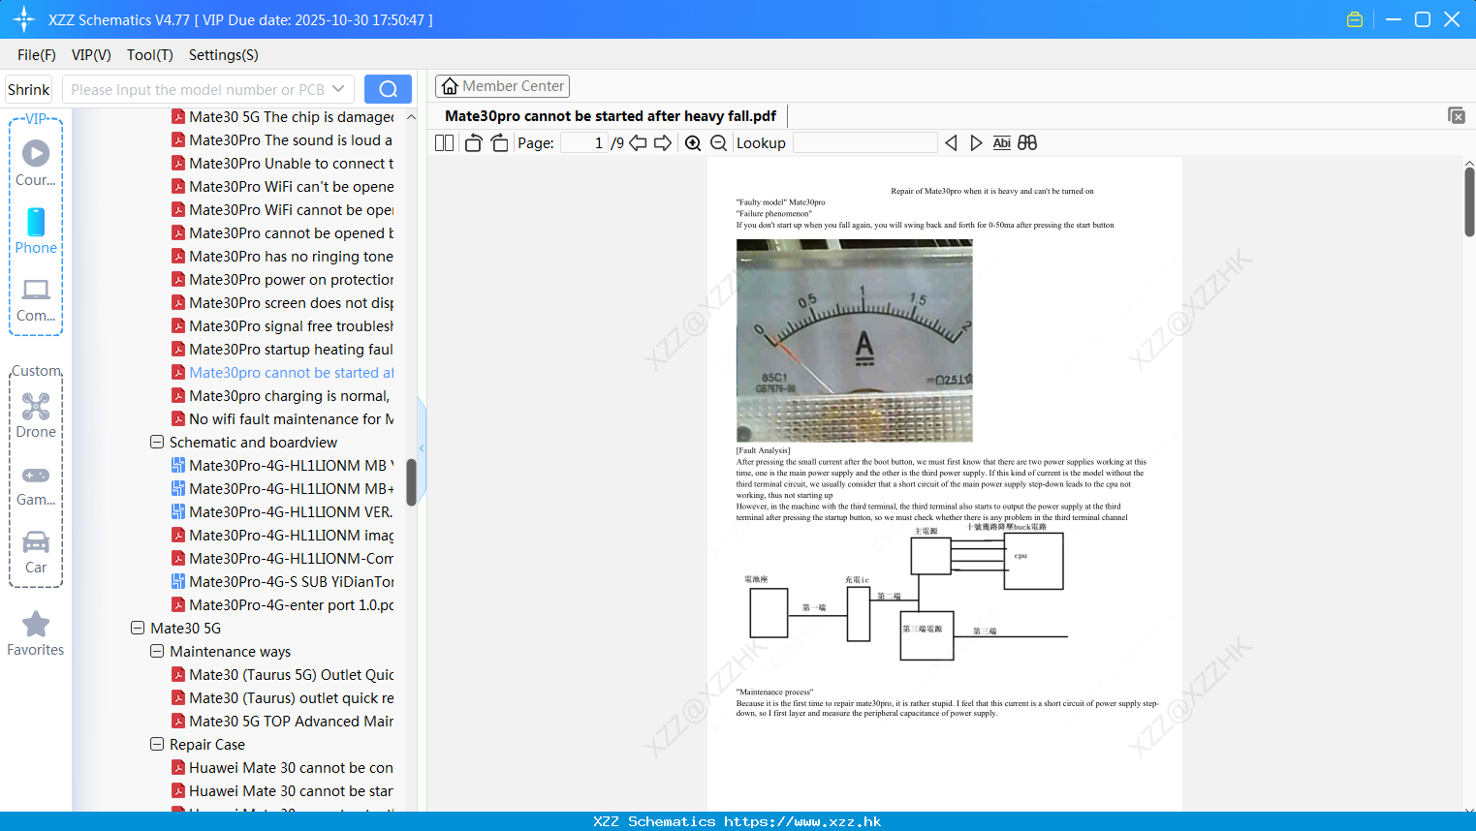The height and width of the screenshot is (831, 1476).
Task: Focus the model number or PCB search field
Action: pyautogui.click(x=198, y=89)
